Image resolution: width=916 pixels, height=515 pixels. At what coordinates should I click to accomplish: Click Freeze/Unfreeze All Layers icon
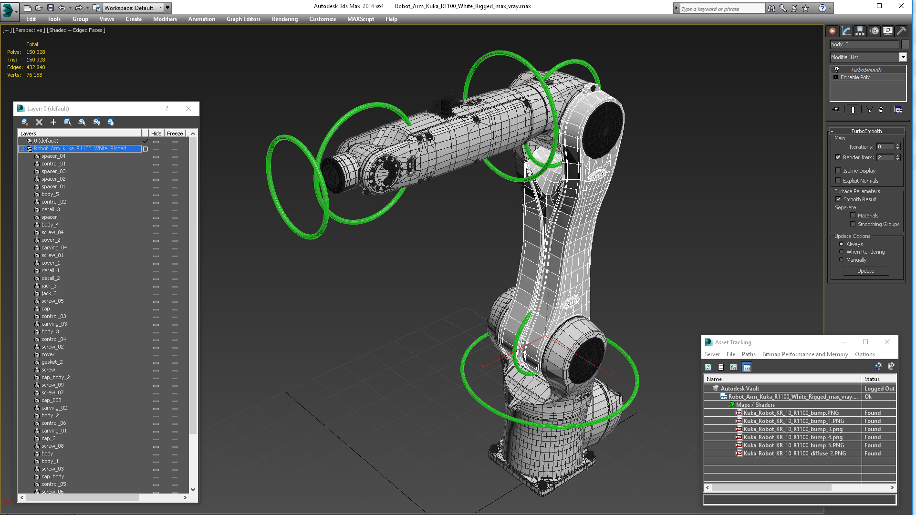111,122
